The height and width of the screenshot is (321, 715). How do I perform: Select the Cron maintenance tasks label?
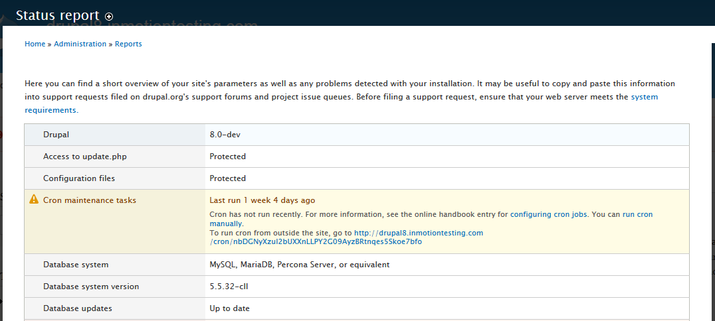coord(89,200)
